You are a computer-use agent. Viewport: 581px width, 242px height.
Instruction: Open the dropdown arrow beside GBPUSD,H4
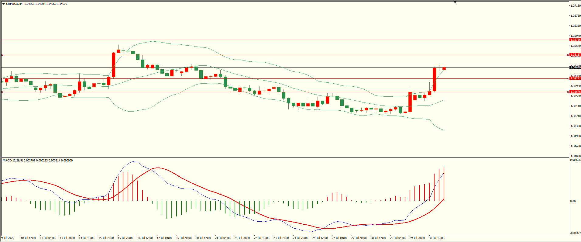click(x=3, y=4)
